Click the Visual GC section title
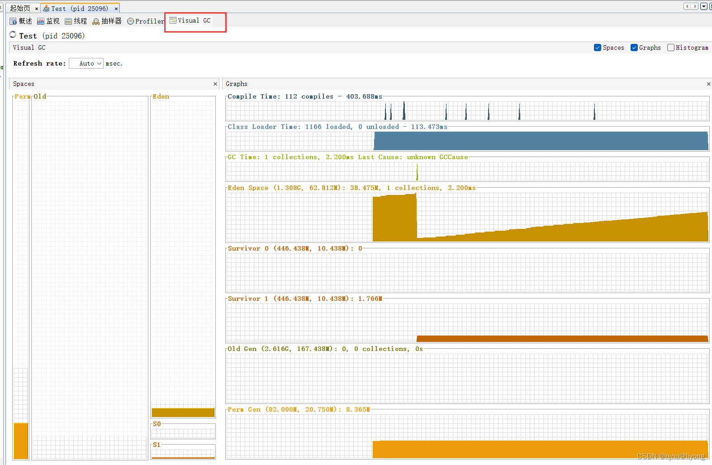 pos(29,47)
